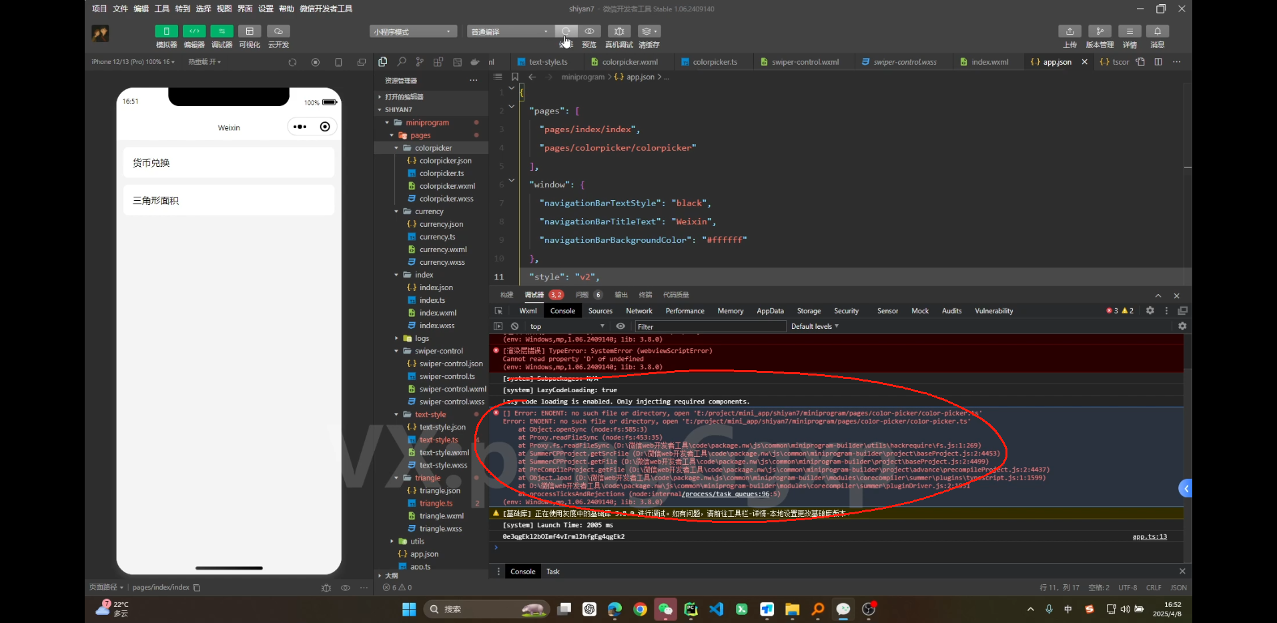Open the 清缓存 clear cache menu
The height and width of the screenshot is (623, 1277).
click(x=649, y=31)
